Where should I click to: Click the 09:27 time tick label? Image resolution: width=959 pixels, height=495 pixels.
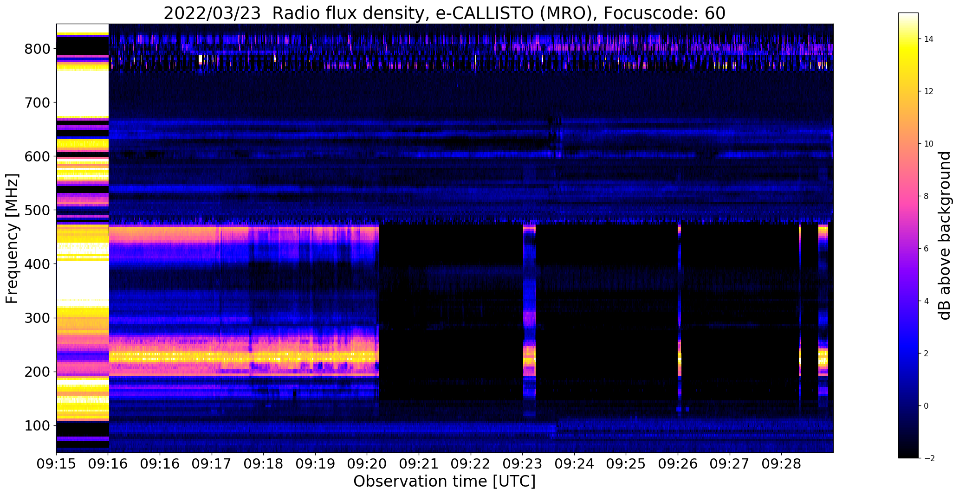click(x=730, y=464)
